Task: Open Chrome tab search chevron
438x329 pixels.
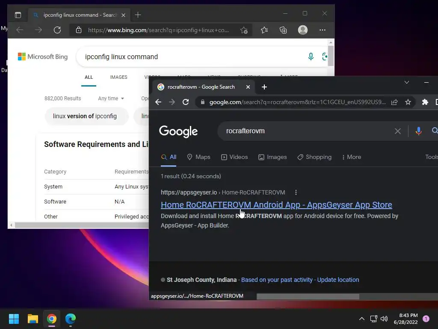Action: click(x=407, y=82)
